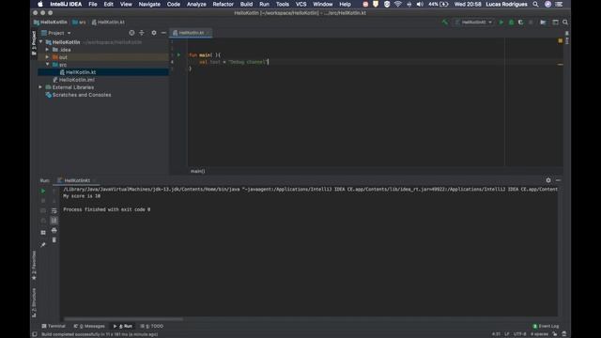The width and height of the screenshot is (601, 338).
Task: Collapse all in the Project panel header
Action: [x=142, y=33]
